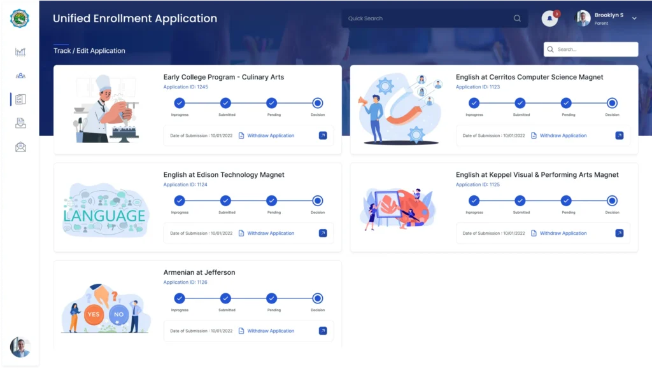This screenshot has height=369, width=652.
Task: Open the Culinary Arts chef thumbnail
Action: 106,108
